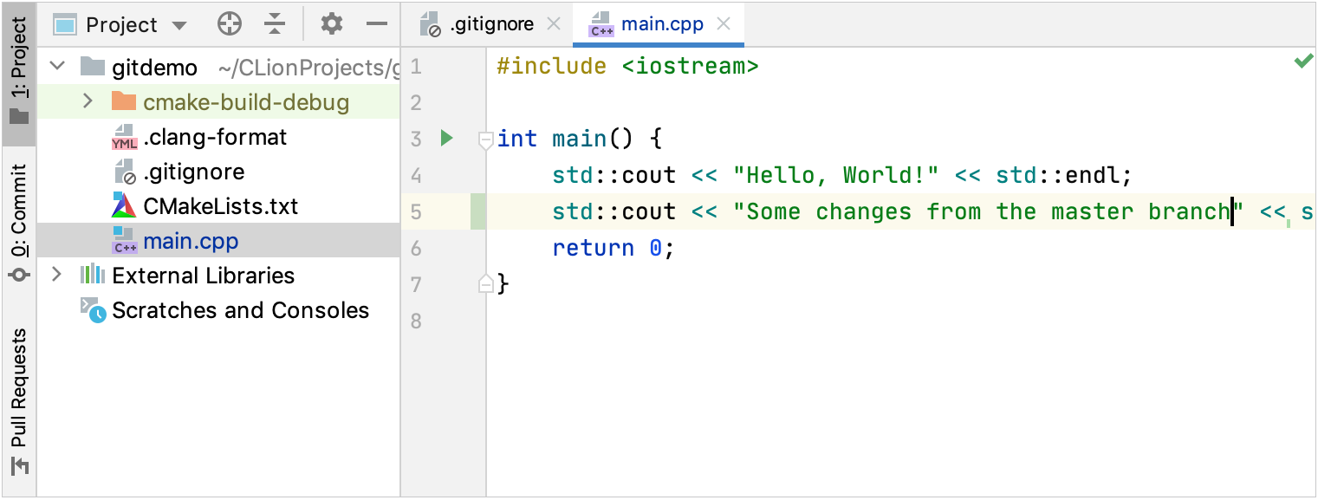Image resolution: width=1318 pixels, height=500 pixels.
Task: Click the green inspection checkmark icon
Action: tap(1302, 62)
